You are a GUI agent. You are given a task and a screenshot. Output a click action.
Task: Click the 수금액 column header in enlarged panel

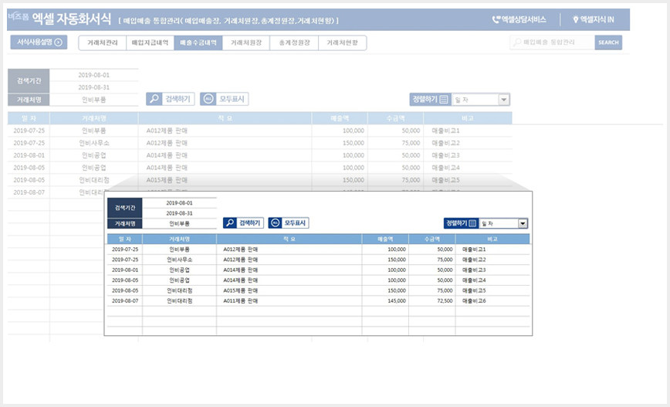tap(432, 239)
